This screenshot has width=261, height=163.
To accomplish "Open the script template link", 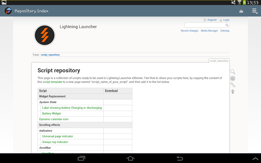I will pos(52,82).
